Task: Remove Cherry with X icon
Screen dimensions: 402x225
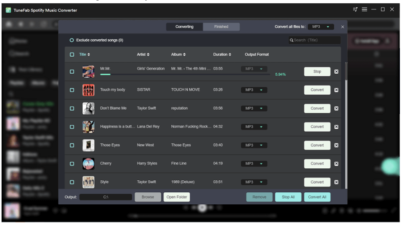Action: click(x=336, y=164)
